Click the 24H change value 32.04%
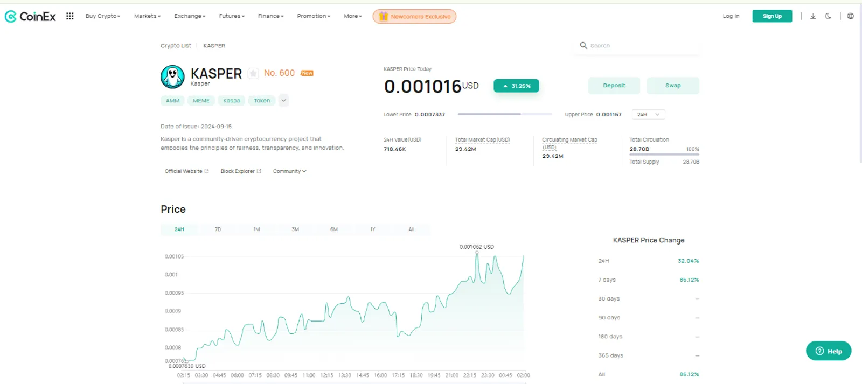This screenshot has width=862, height=384. 688,261
